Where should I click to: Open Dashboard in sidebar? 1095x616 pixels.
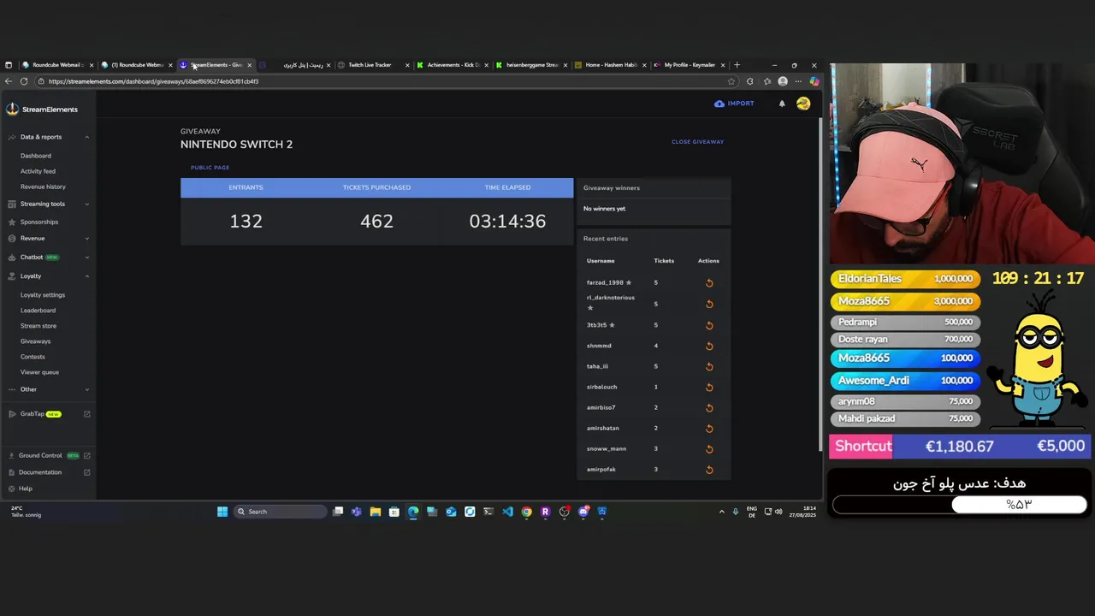pyautogui.click(x=36, y=156)
